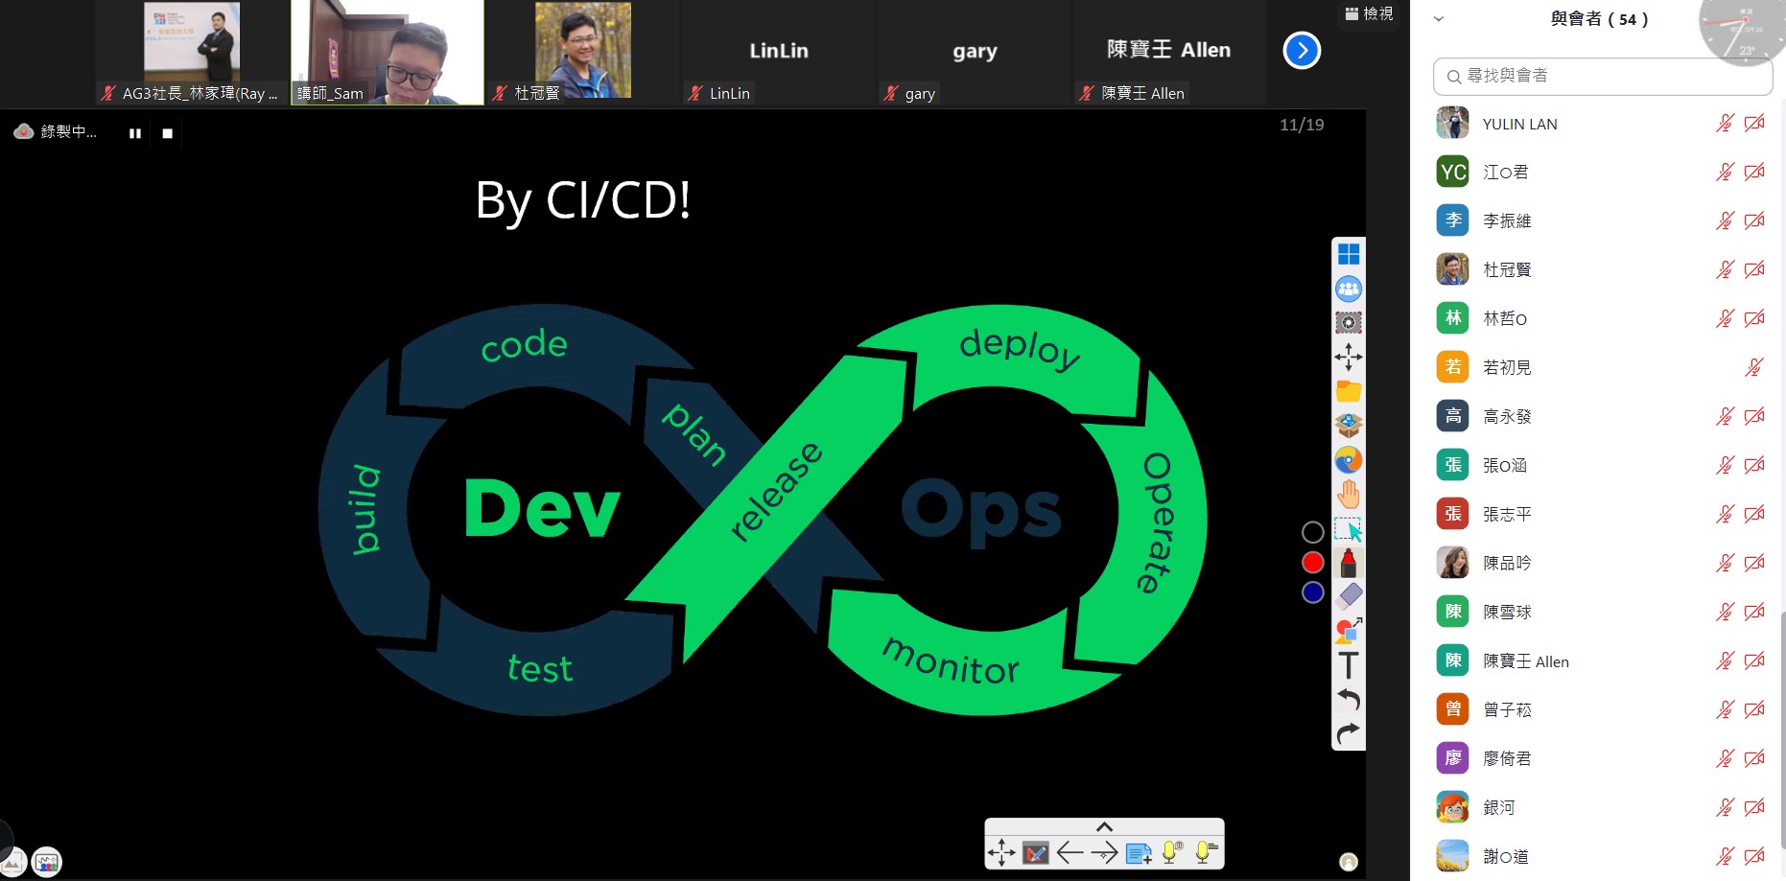The width and height of the screenshot is (1786, 881).
Task: Choose the text tool
Action: 1349,664
